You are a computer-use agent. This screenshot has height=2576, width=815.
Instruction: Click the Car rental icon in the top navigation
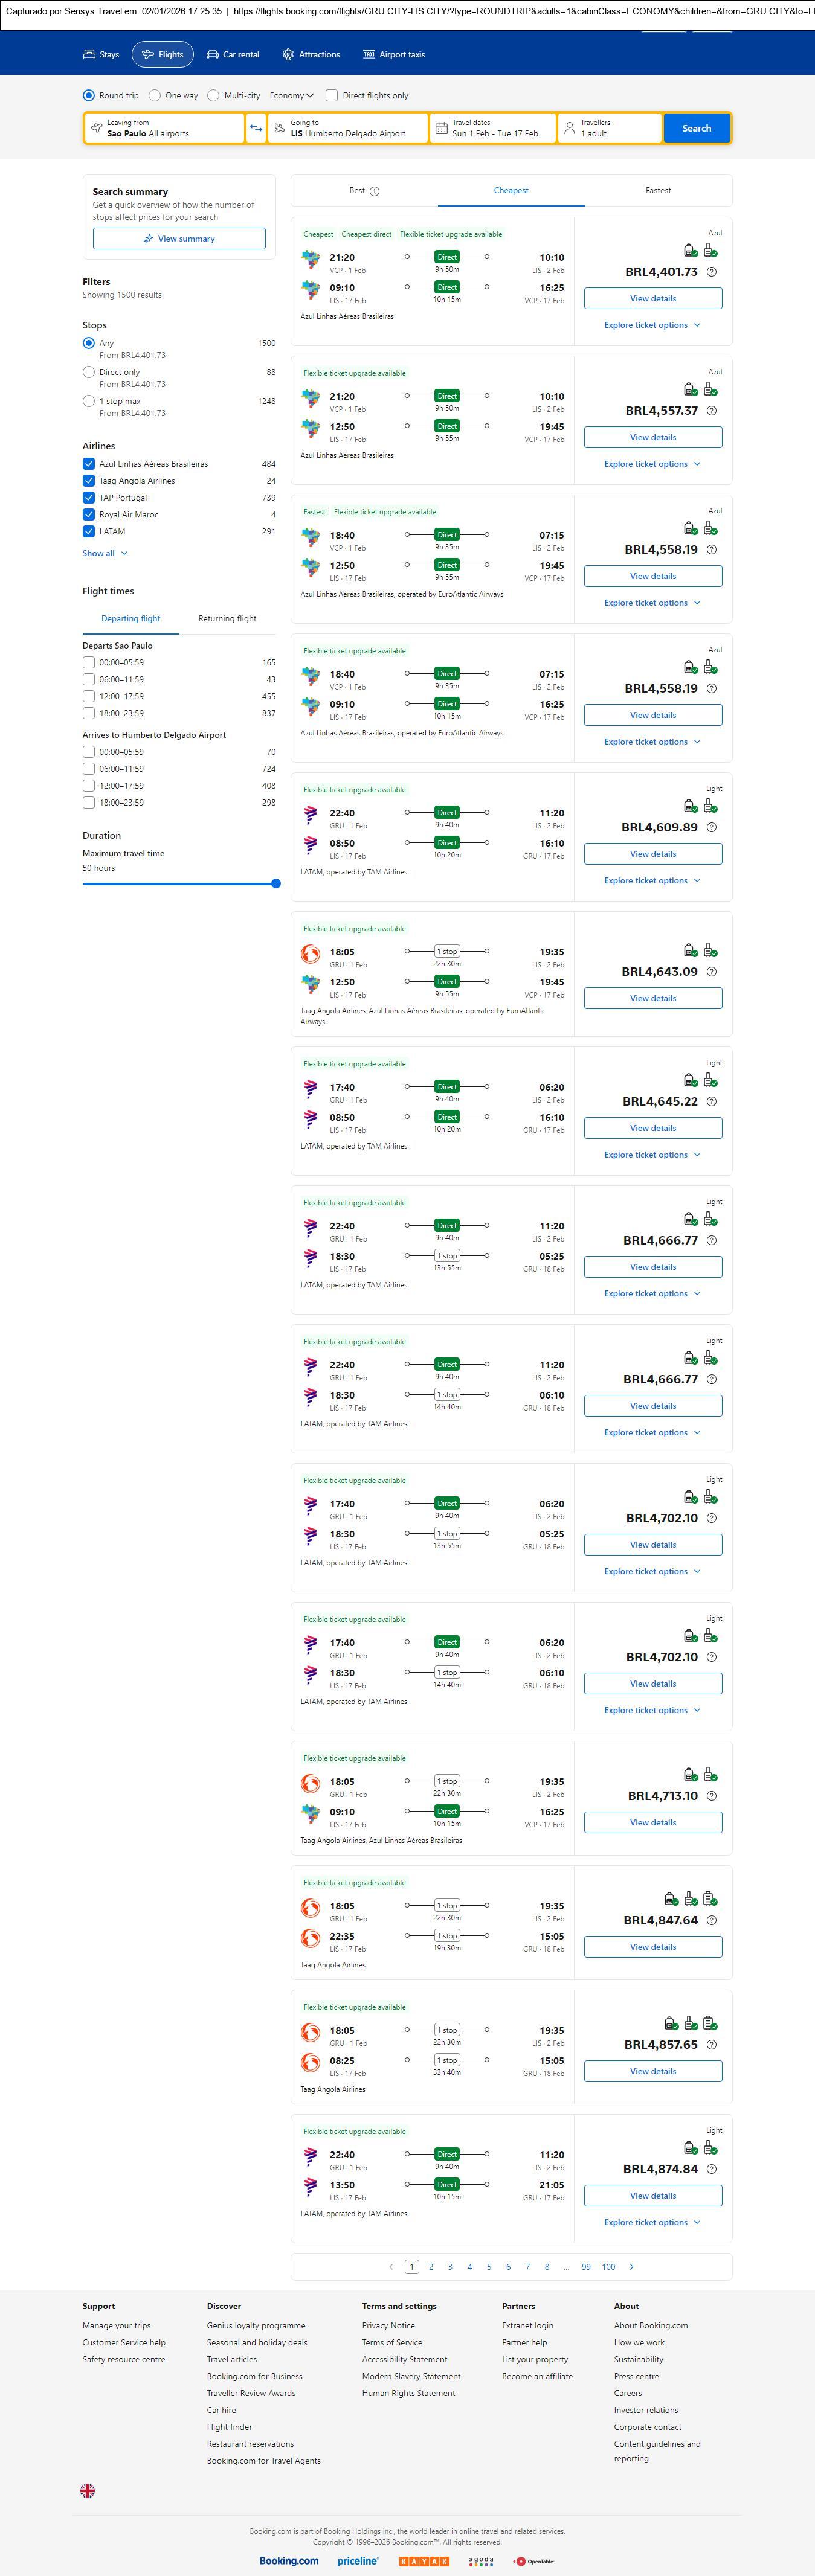pos(213,54)
